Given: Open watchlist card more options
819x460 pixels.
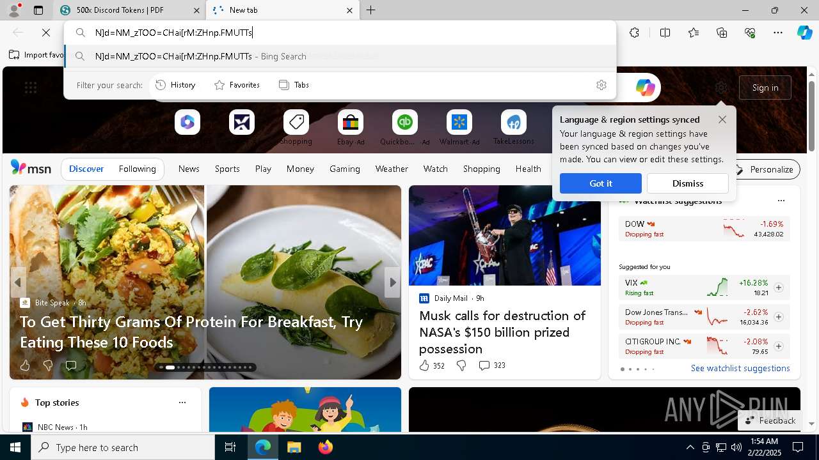Looking at the screenshot, I should 781,201.
